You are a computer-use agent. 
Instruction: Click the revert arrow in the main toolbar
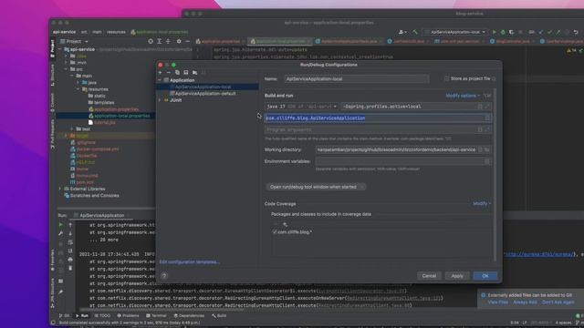coord(576,33)
